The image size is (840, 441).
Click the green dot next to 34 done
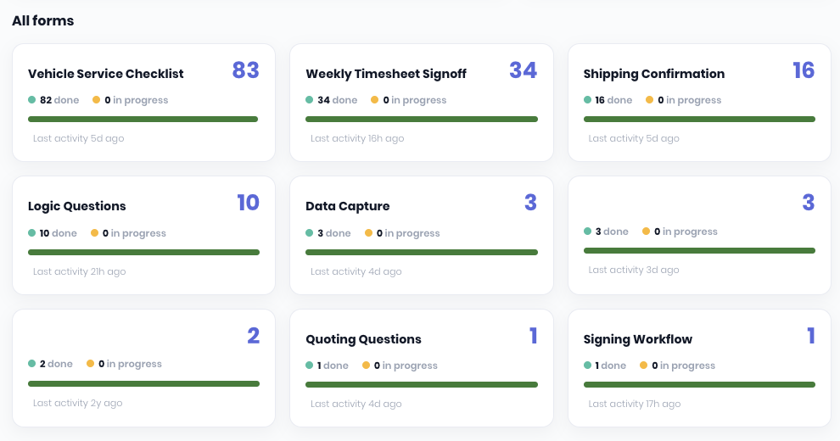(x=309, y=99)
